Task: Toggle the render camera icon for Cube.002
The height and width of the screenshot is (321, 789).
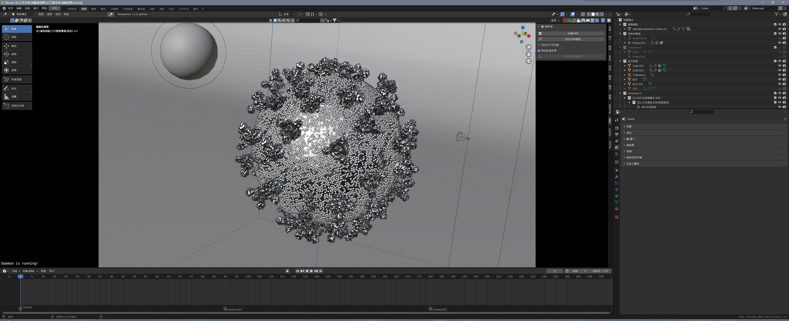Action: [x=784, y=70]
